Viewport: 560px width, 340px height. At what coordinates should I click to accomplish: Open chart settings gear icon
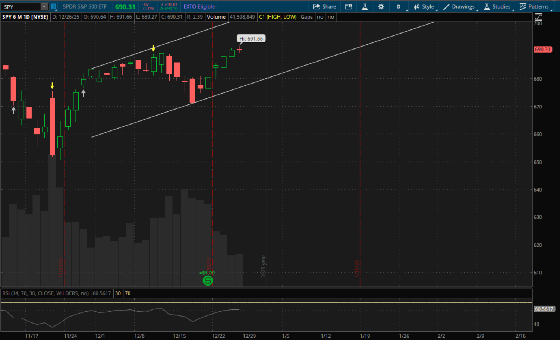click(381, 7)
